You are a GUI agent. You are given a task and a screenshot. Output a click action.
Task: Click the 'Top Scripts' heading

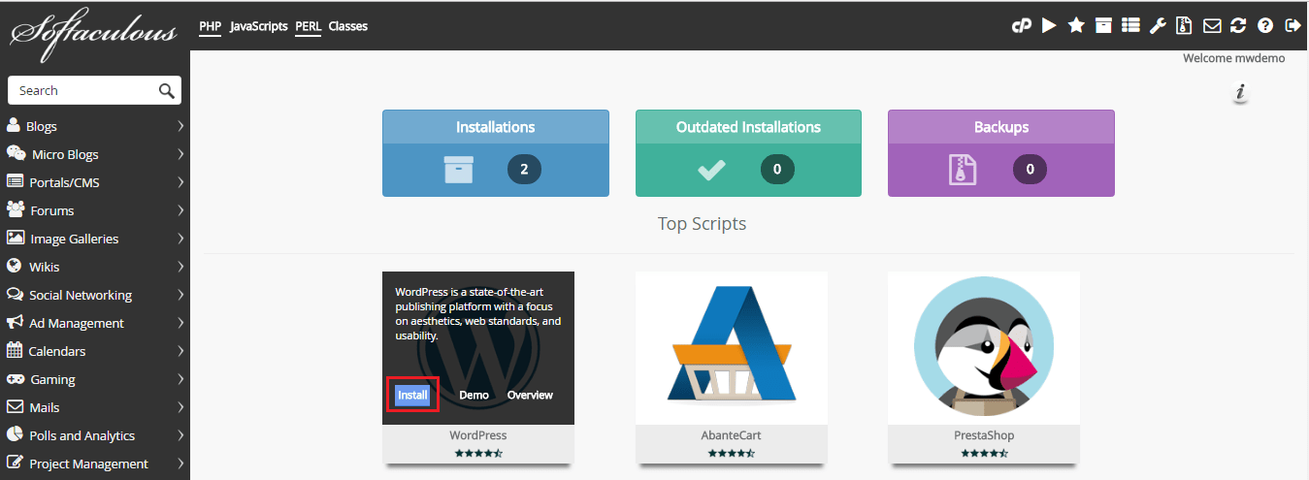(x=702, y=224)
